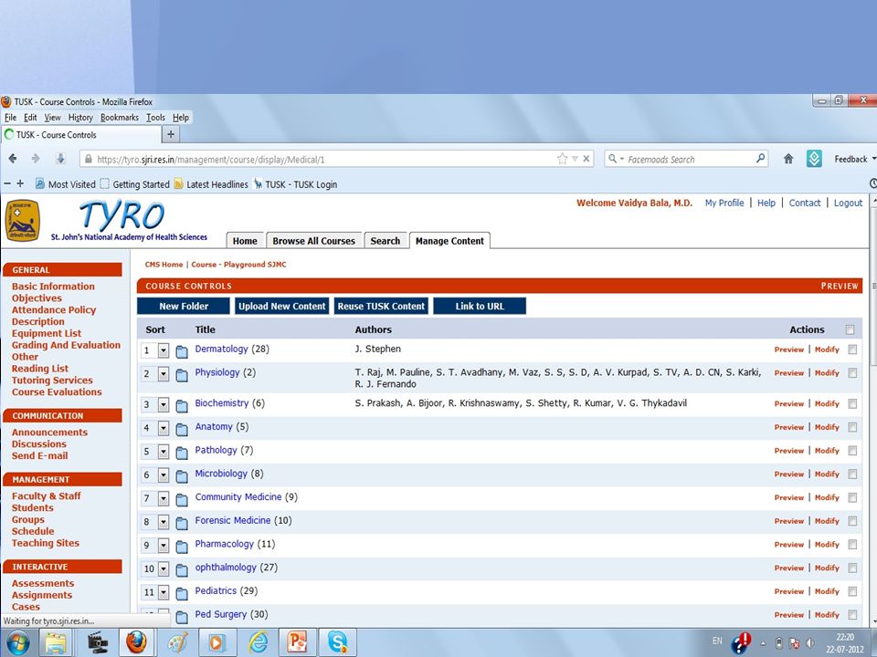Open Faculty & Staff in sidebar
Viewport: 877px width, 657px height.
coord(46,496)
